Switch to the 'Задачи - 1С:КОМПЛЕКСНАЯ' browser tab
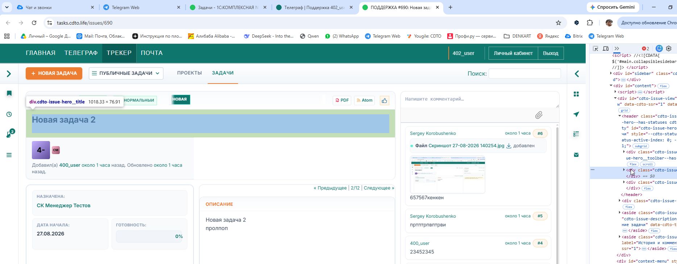This screenshot has width=677, height=264. (228, 7)
